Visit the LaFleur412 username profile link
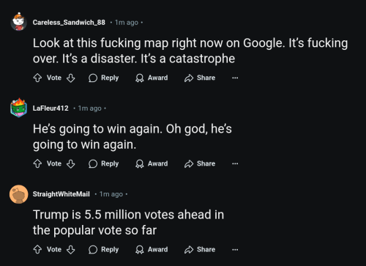Screen dimensions: 366x266 (51, 108)
